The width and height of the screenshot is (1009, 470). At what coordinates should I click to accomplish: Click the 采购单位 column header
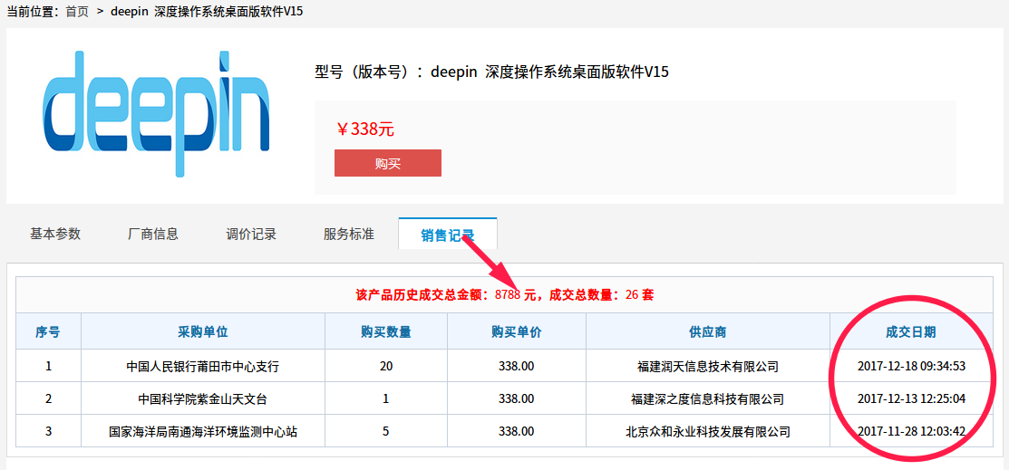[203, 331]
